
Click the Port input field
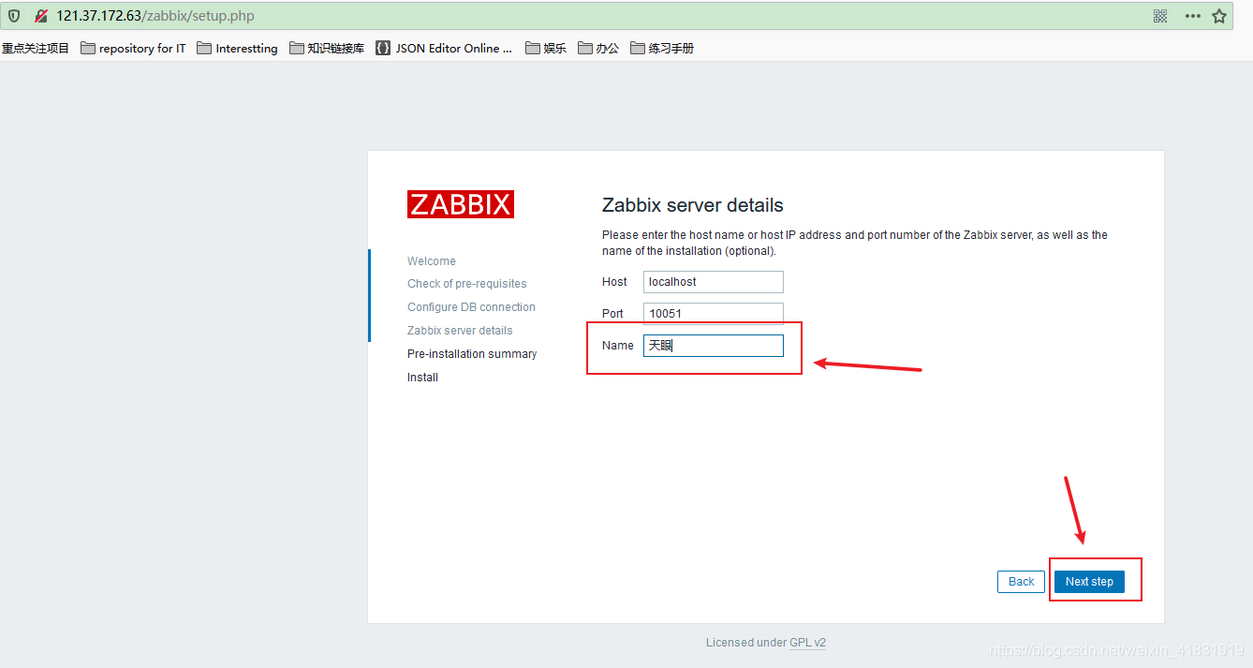click(714, 314)
